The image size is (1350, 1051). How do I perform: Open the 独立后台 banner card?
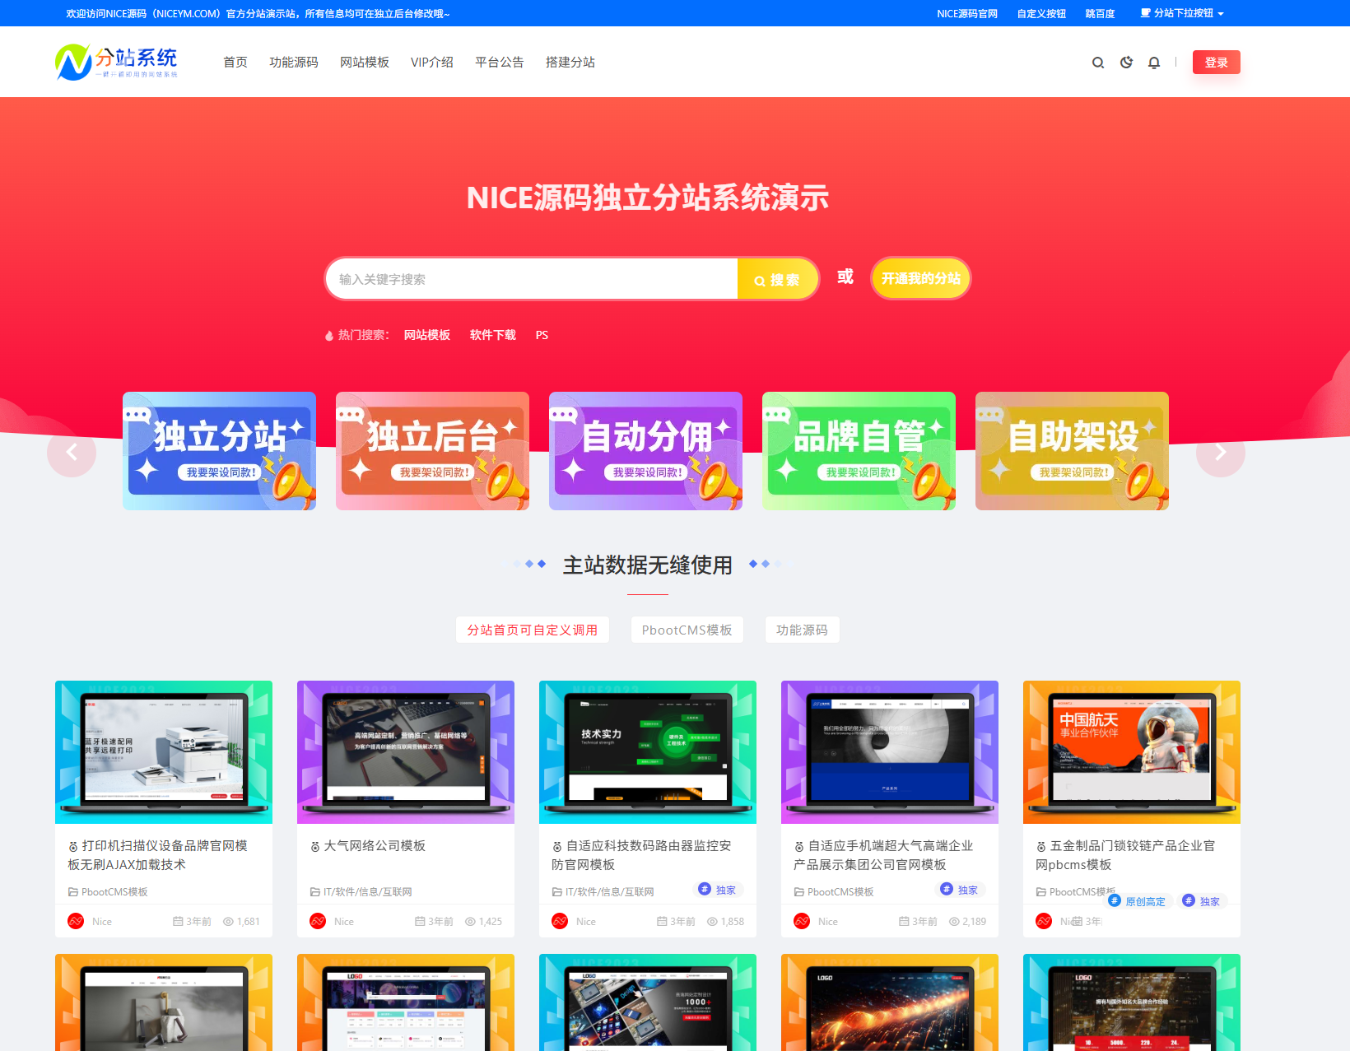(x=432, y=451)
